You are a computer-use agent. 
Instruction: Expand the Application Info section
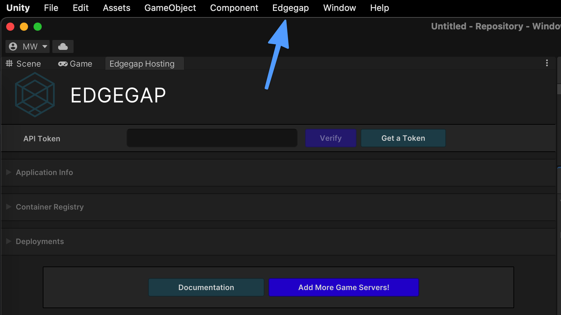(x=44, y=173)
